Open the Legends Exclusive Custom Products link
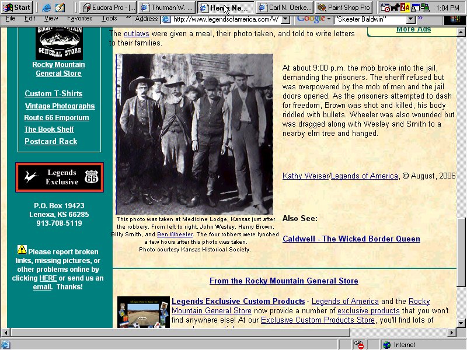Screen dimensions: 467x350 (x=238, y=302)
